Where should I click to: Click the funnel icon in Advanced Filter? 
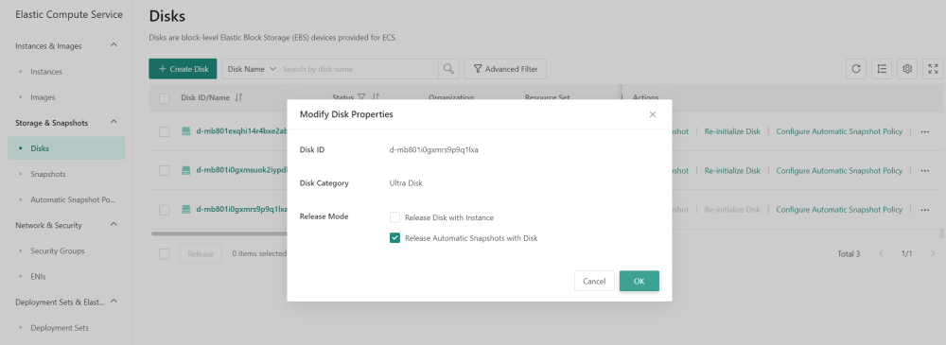[x=477, y=69]
